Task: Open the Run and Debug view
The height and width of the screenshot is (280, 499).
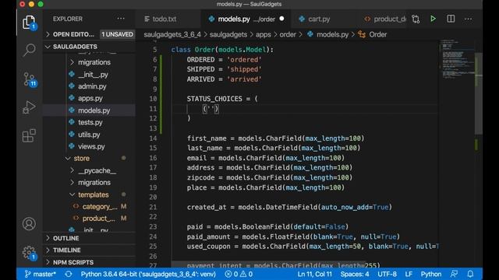Action: coord(29,107)
